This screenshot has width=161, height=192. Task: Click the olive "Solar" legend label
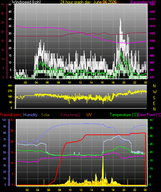pyautogui.click(x=45, y=115)
